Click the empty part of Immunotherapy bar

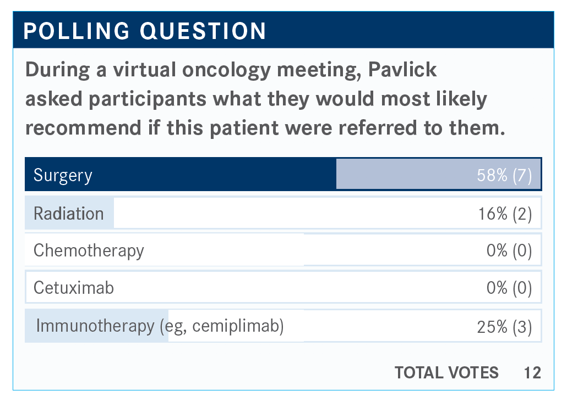pos(385,327)
